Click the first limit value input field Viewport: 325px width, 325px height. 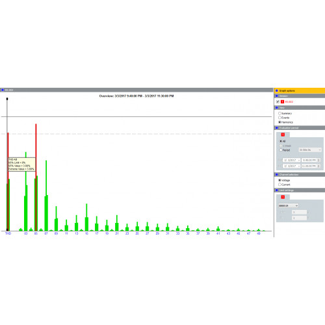pos(299,212)
